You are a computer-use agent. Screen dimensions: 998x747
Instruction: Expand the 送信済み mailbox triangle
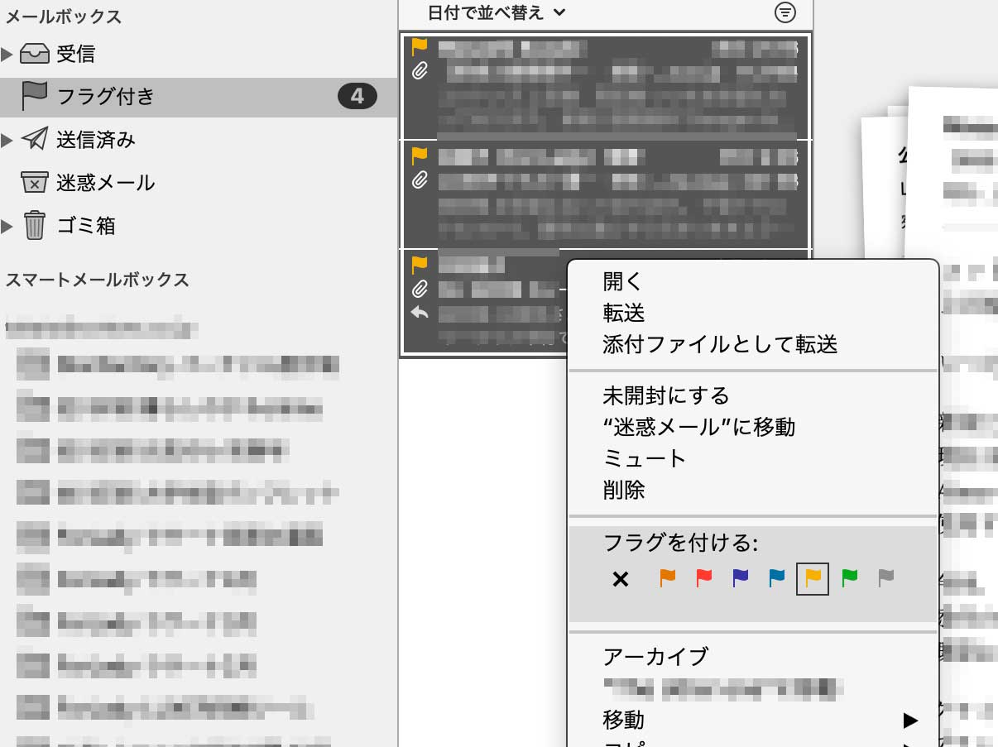pos(7,140)
